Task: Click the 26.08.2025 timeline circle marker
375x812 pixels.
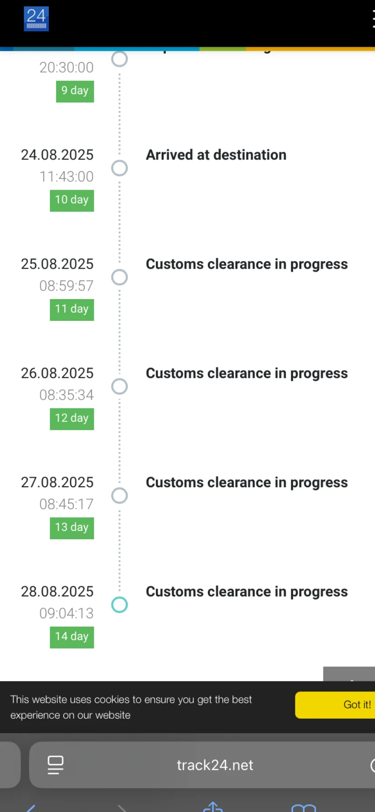Action: pyautogui.click(x=120, y=387)
